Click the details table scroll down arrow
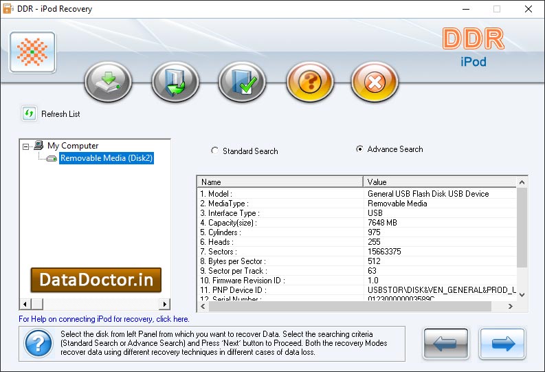The width and height of the screenshot is (545, 372). click(522, 295)
